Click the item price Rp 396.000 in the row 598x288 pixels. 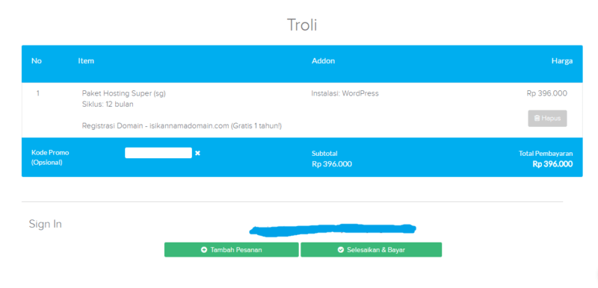pyautogui.click(x=546, y=93)
